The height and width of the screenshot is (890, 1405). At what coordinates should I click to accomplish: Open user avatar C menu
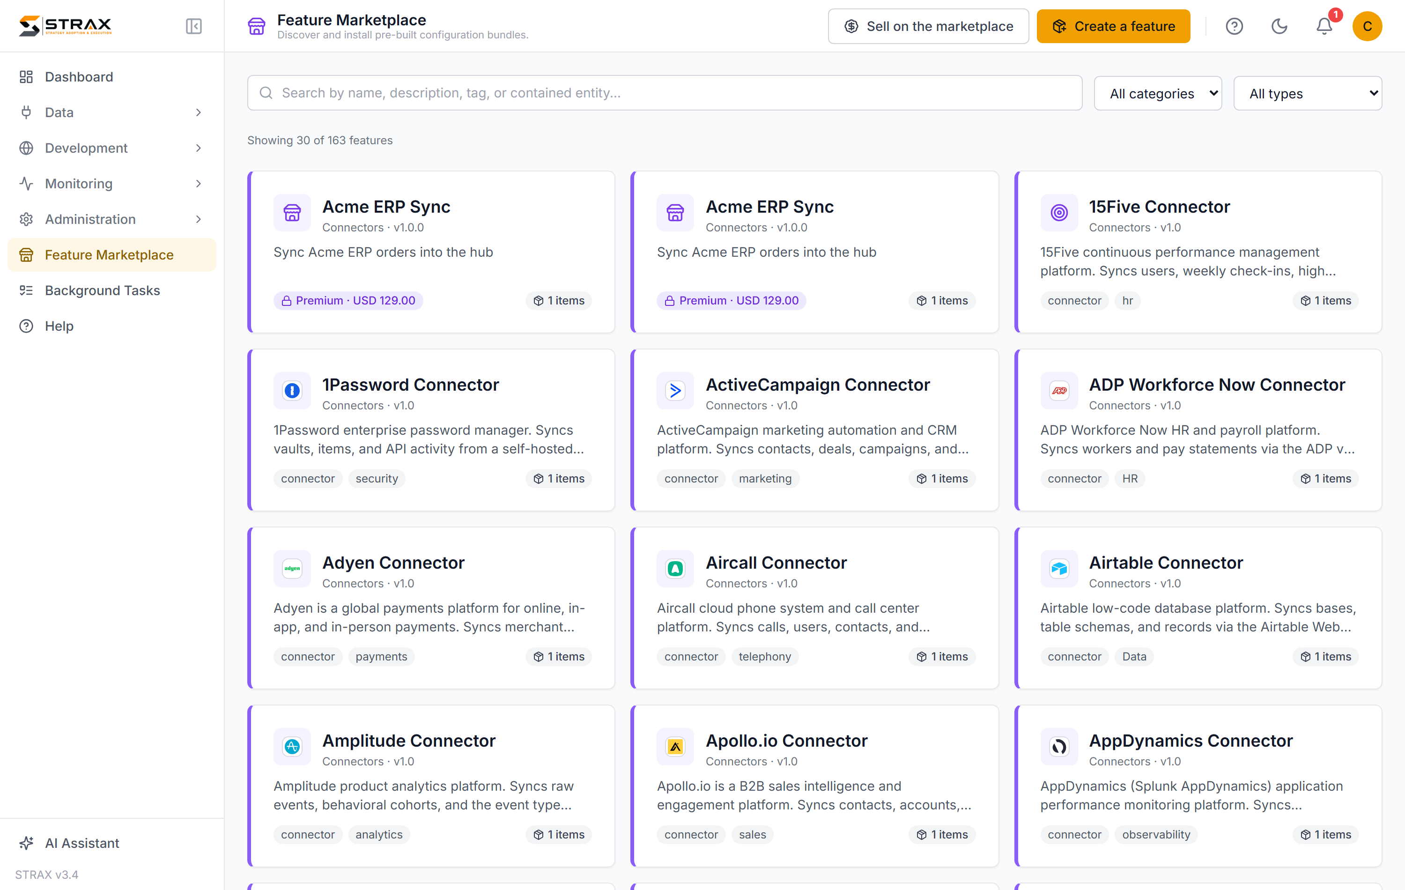coord(1367,26)
